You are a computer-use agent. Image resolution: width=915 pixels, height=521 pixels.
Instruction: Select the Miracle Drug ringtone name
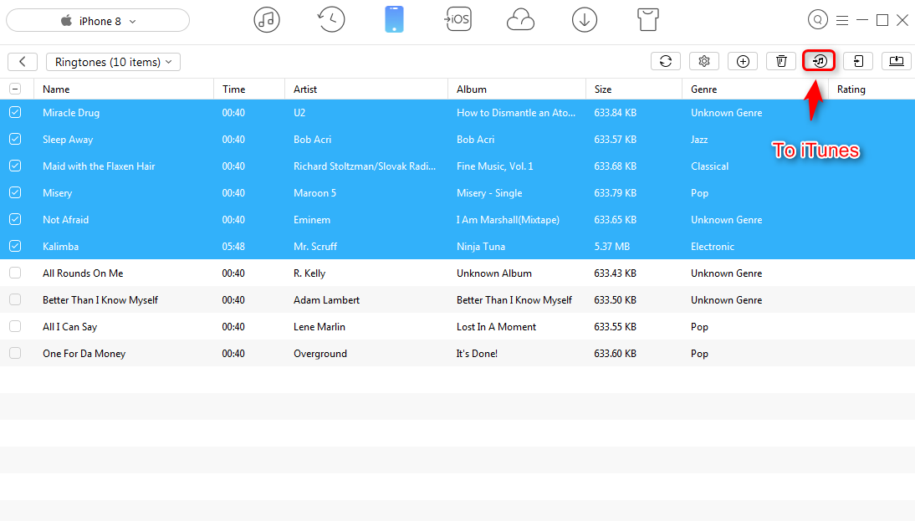point(71,113)
